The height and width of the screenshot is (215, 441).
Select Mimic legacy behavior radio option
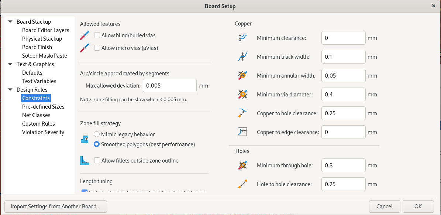[x=97, y=134]
